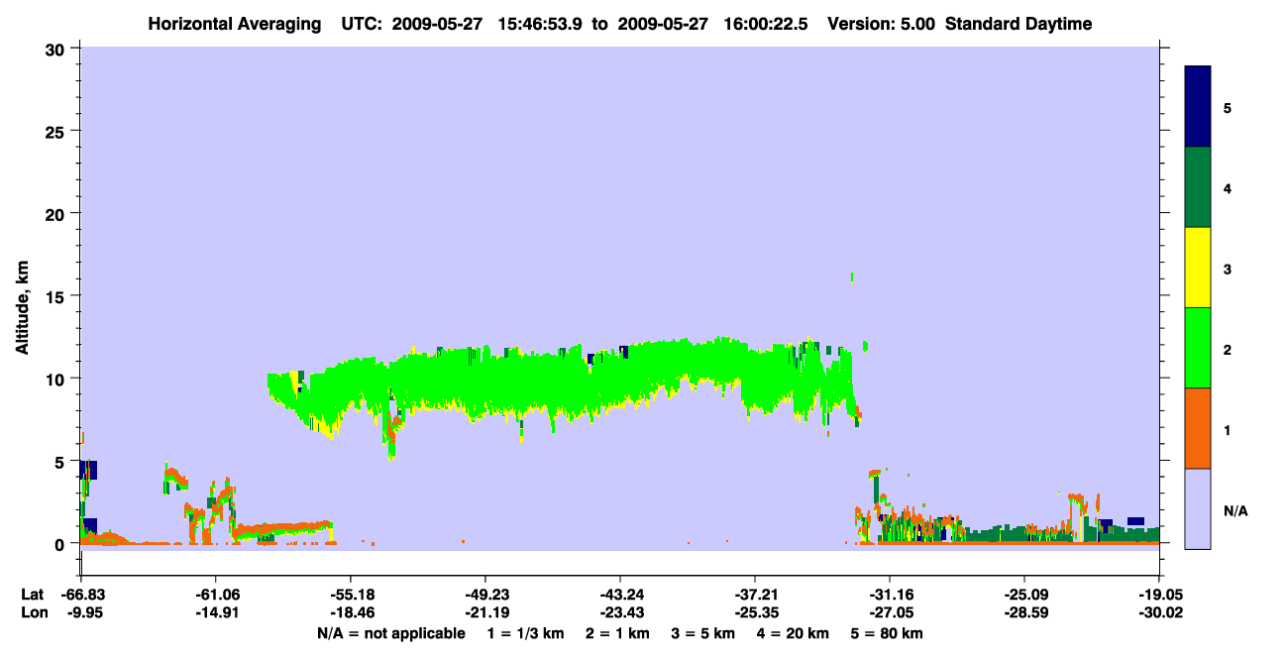This screenshot has width=1288, height=661.
Task: Click the longitude value '-30.02'
Action: tap(1159, 613)
